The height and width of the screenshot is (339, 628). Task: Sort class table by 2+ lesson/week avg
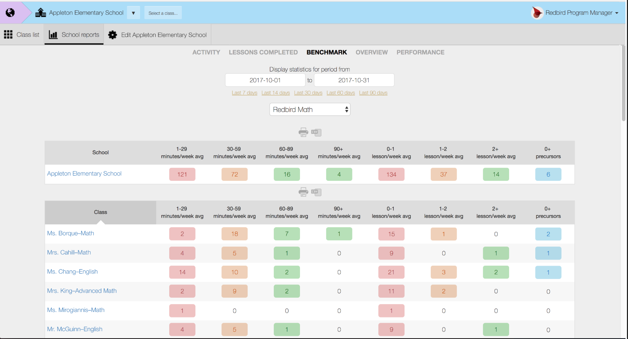[x=496, y=212]
